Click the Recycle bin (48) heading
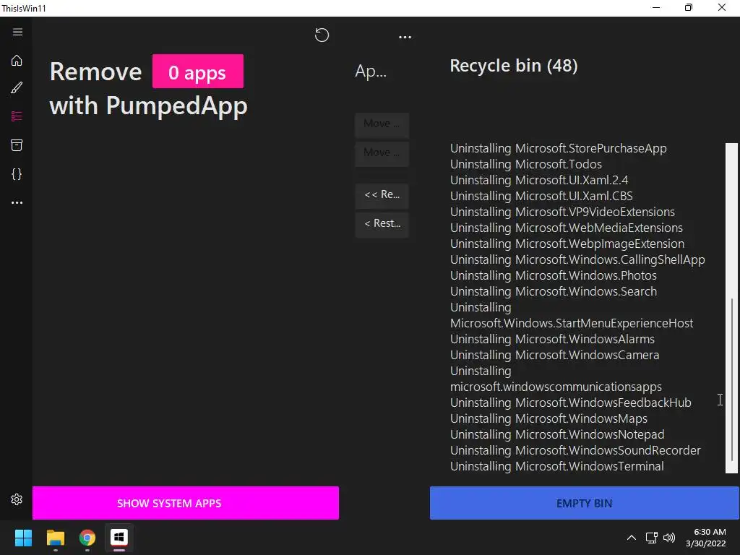Screen dimensions: 740x555 click(x=514, y=66)
